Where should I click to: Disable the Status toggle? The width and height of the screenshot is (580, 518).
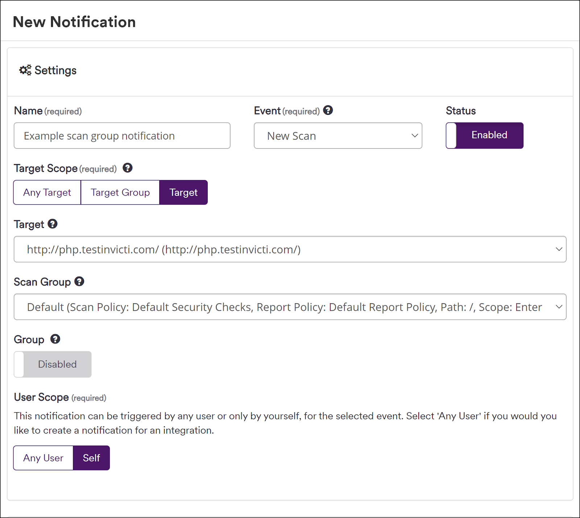[485, 135]
